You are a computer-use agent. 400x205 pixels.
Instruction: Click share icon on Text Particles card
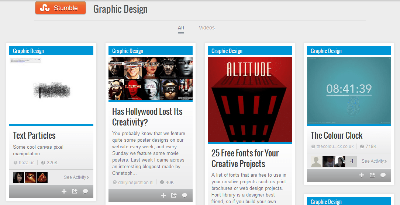pos(75,191)
